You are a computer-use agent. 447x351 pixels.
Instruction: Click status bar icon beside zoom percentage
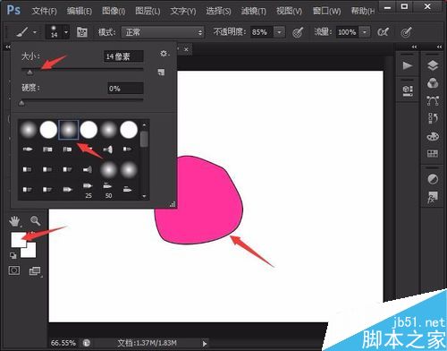(87, 343)
